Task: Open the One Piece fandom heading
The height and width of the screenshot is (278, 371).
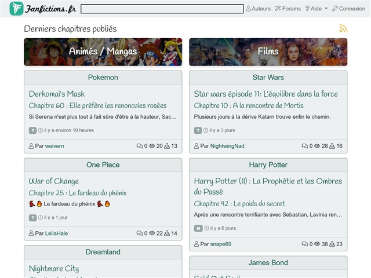Action: tap(103, 164)
